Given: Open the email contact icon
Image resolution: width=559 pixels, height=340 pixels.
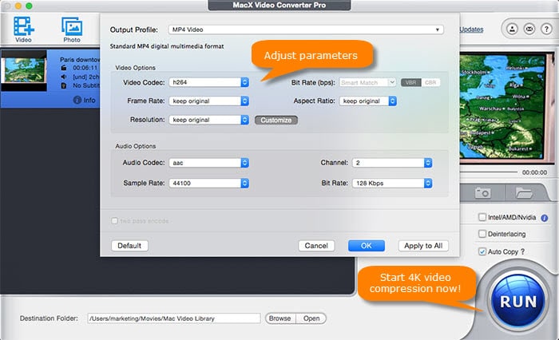Looking at the screenshot, I should 529,29.
